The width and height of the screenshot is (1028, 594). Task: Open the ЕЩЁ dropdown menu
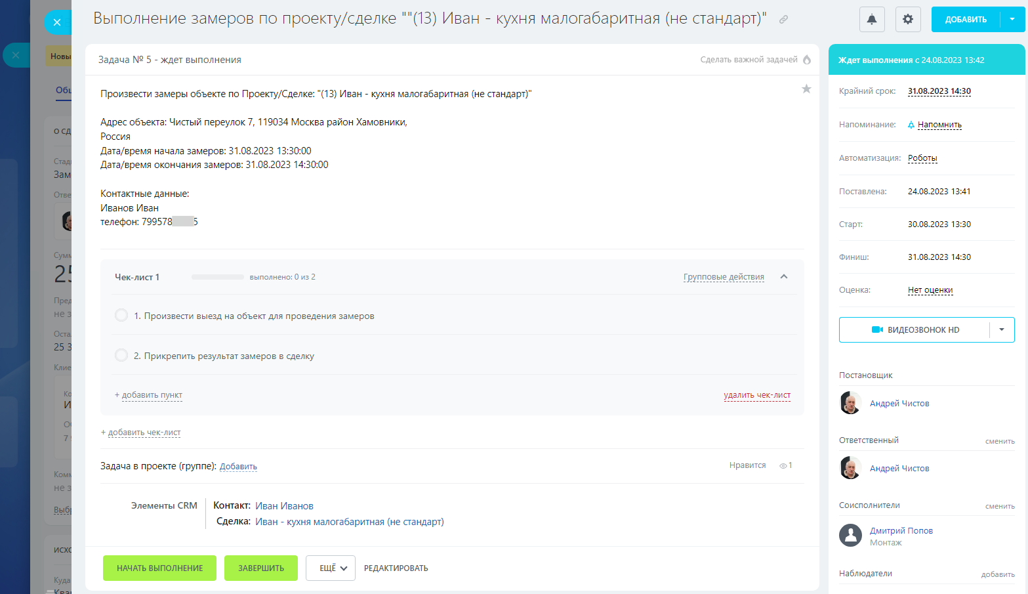coord(331,568)
